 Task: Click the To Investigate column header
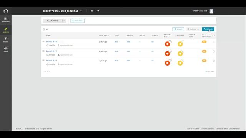207,36
